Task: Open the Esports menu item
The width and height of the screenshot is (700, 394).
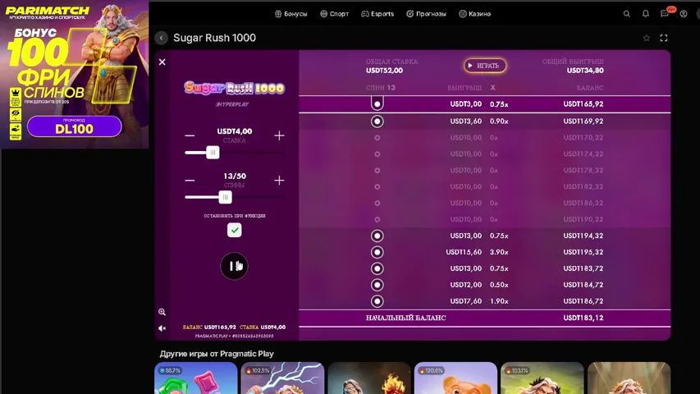Action: point(377,14)
